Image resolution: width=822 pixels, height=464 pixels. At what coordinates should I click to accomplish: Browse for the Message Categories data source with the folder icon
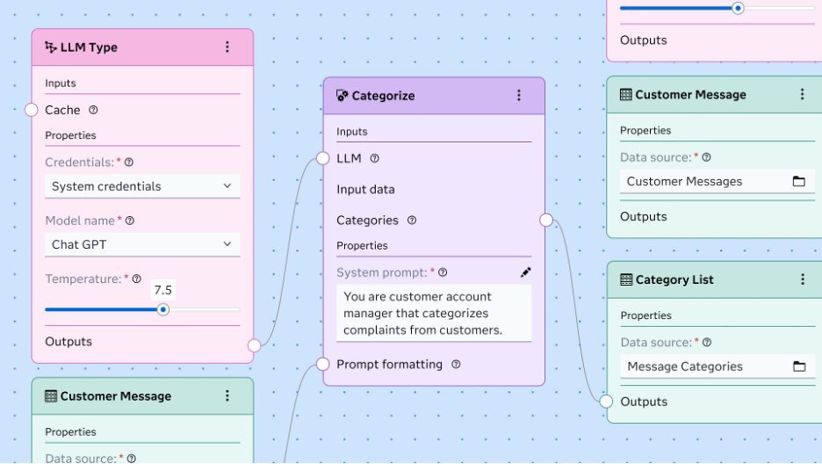[x=799, y=366]
